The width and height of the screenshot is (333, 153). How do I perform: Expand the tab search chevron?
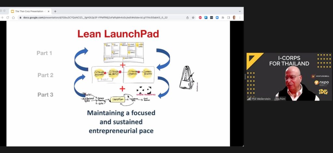[240, 11]
